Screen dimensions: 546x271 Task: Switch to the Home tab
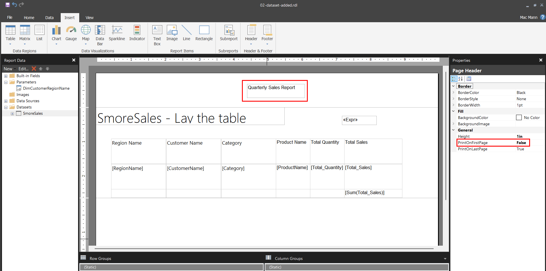[29, 17]
